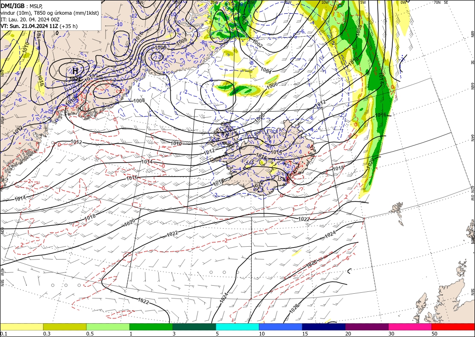The height and width of the screenshot is (337, 475).
Task: Click the blue 10 mm legend swatch
Action: pyautogui.click(x=281, y=327)
